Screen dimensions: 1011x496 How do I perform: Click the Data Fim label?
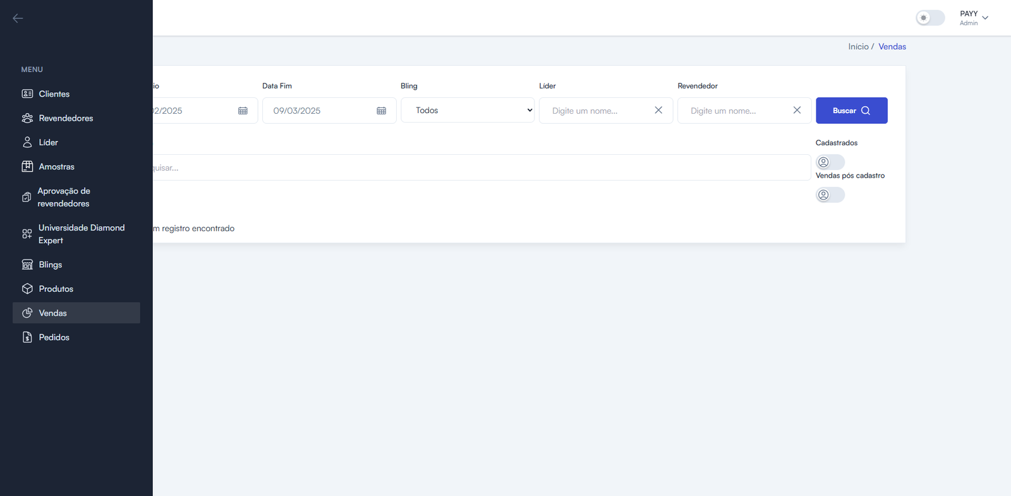tap(277, 86)
